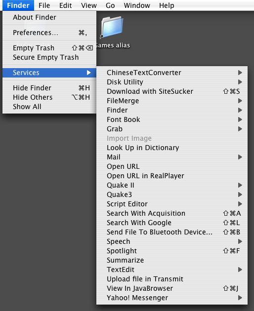The height and width of the screenshot is (311, 254).
Task: Select Look Up in Dictionary
Action: point(172,148)
